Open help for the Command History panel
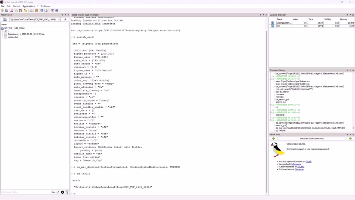 point(347,70)
